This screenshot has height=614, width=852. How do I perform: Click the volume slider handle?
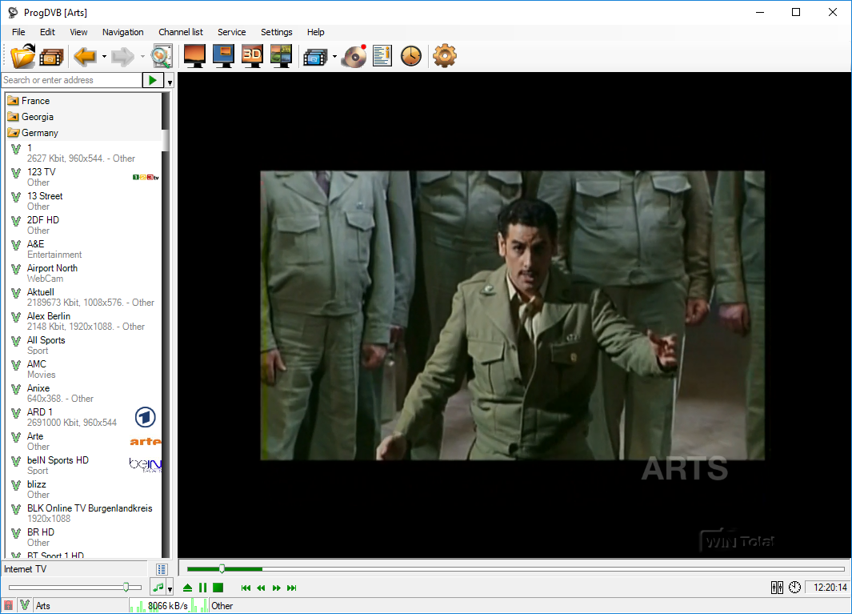point(126,588)
